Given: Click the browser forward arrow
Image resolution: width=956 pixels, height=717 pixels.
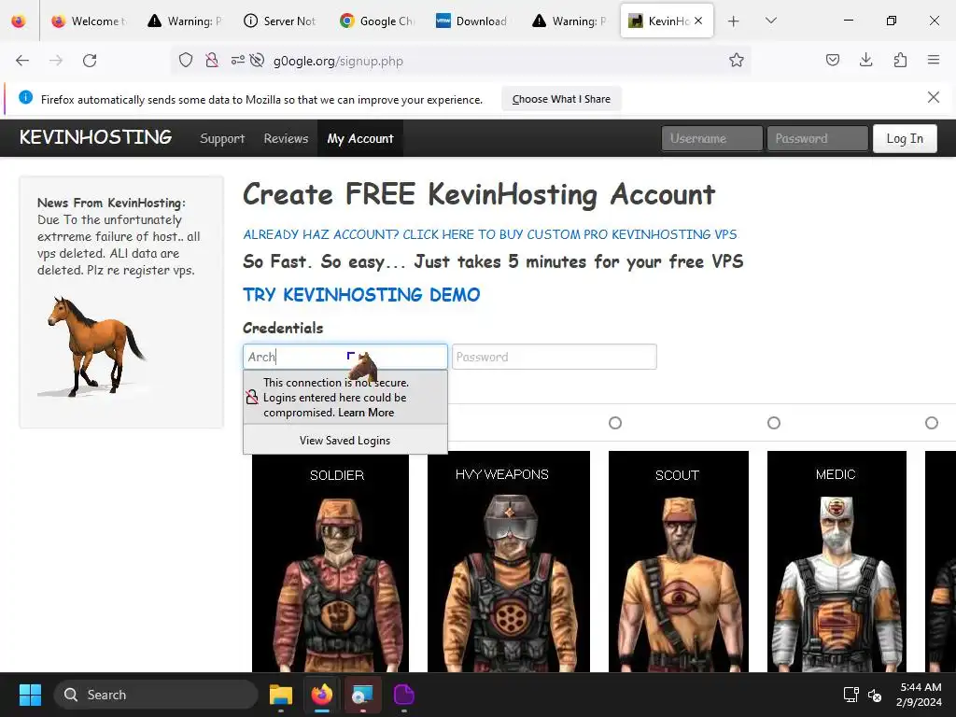Looking at the screenshot, I should tap(56, 61).
